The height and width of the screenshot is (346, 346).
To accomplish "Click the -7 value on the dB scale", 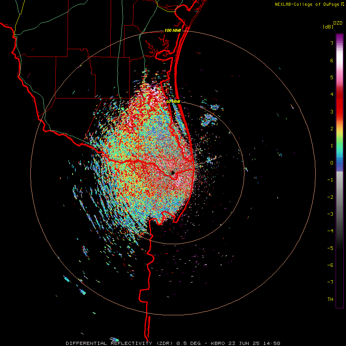I will (330, 282).
